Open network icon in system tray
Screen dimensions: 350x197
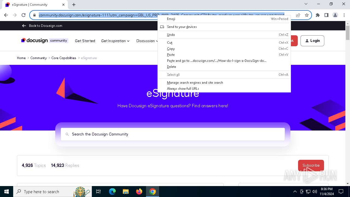click(308, 192)
